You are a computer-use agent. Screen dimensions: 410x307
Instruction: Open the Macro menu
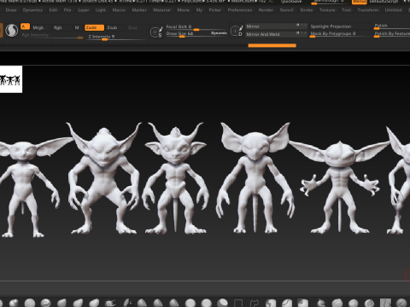[x=119, y=10]
